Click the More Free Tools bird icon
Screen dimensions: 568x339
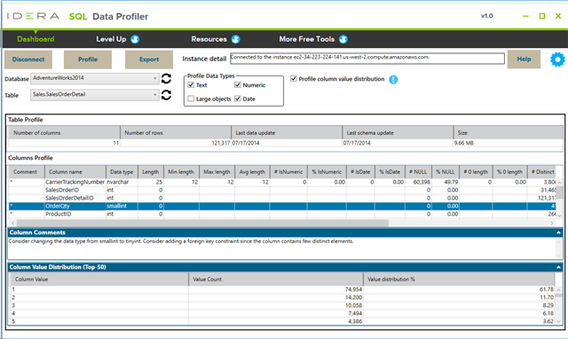click(x=343, y=39)
